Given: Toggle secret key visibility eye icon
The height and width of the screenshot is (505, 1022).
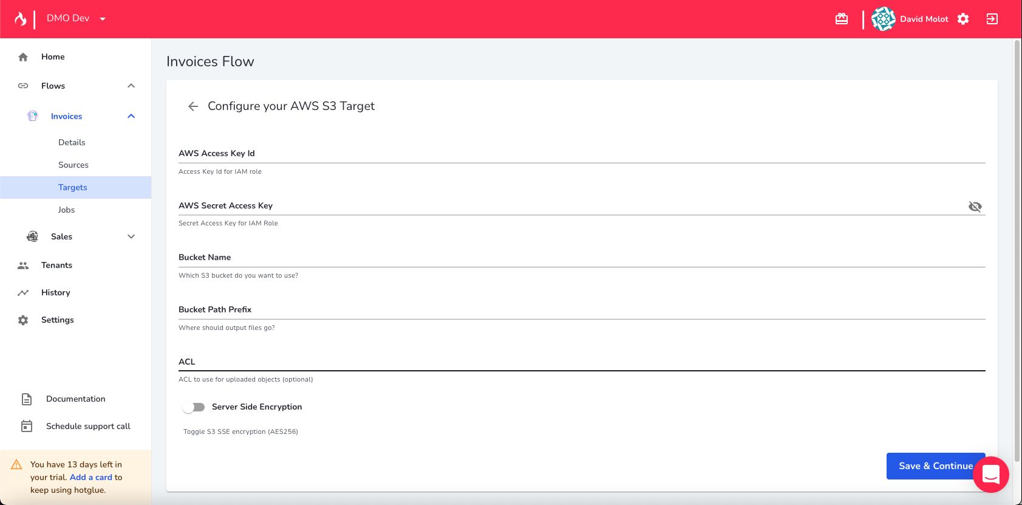Looking at the screenshot, I should [975, 207].
